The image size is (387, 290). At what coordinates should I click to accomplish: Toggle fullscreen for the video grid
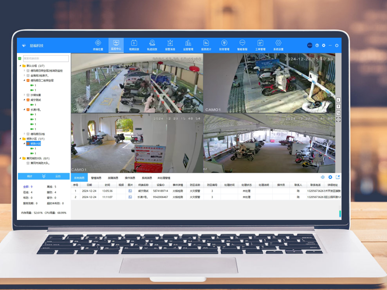tap(338, 119)
